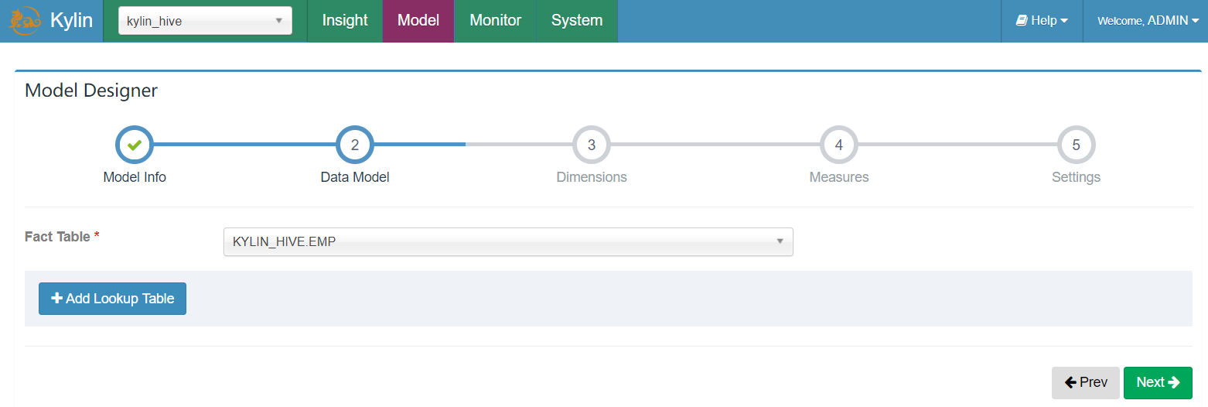Open the Fact Table KYLIN_HIVE.EMP dropdown

point(508,241)
